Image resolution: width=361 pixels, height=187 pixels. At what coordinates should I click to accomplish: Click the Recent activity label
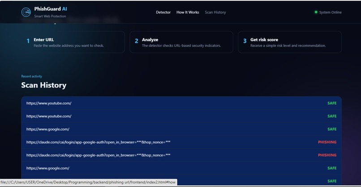pyautogui.click(x=31, y=76)
